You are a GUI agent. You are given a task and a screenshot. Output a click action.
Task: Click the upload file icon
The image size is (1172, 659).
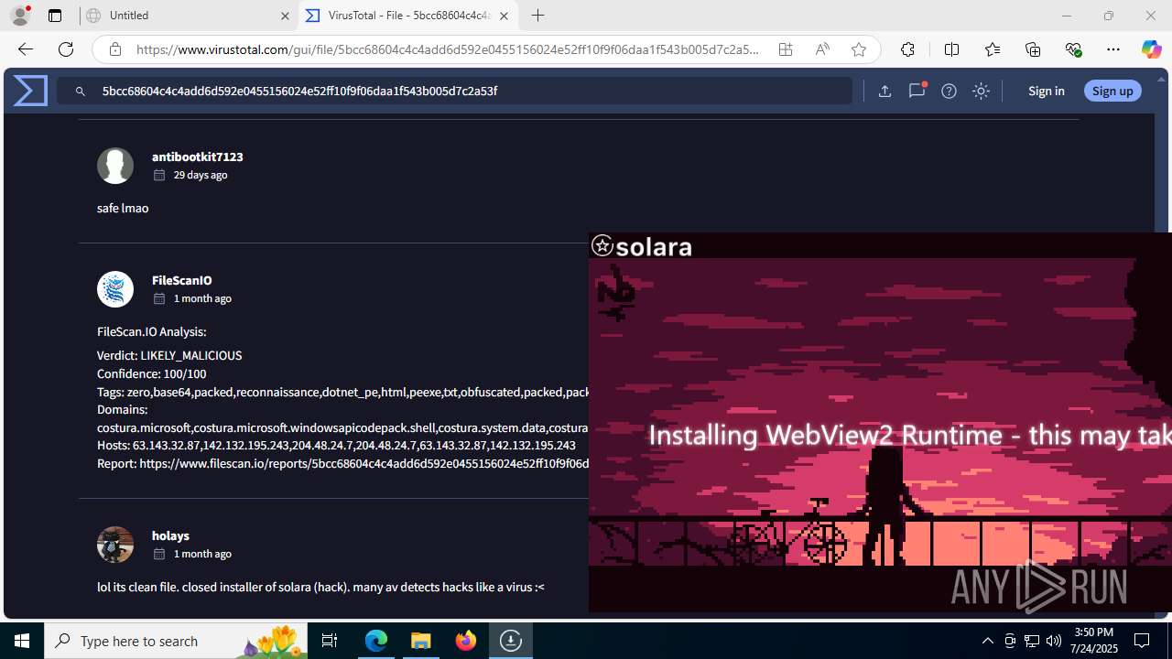click(x=884, y=91)
